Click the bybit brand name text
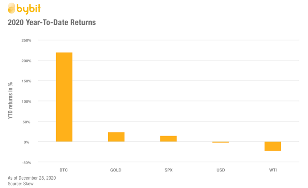308x188 pixels. 29,9
